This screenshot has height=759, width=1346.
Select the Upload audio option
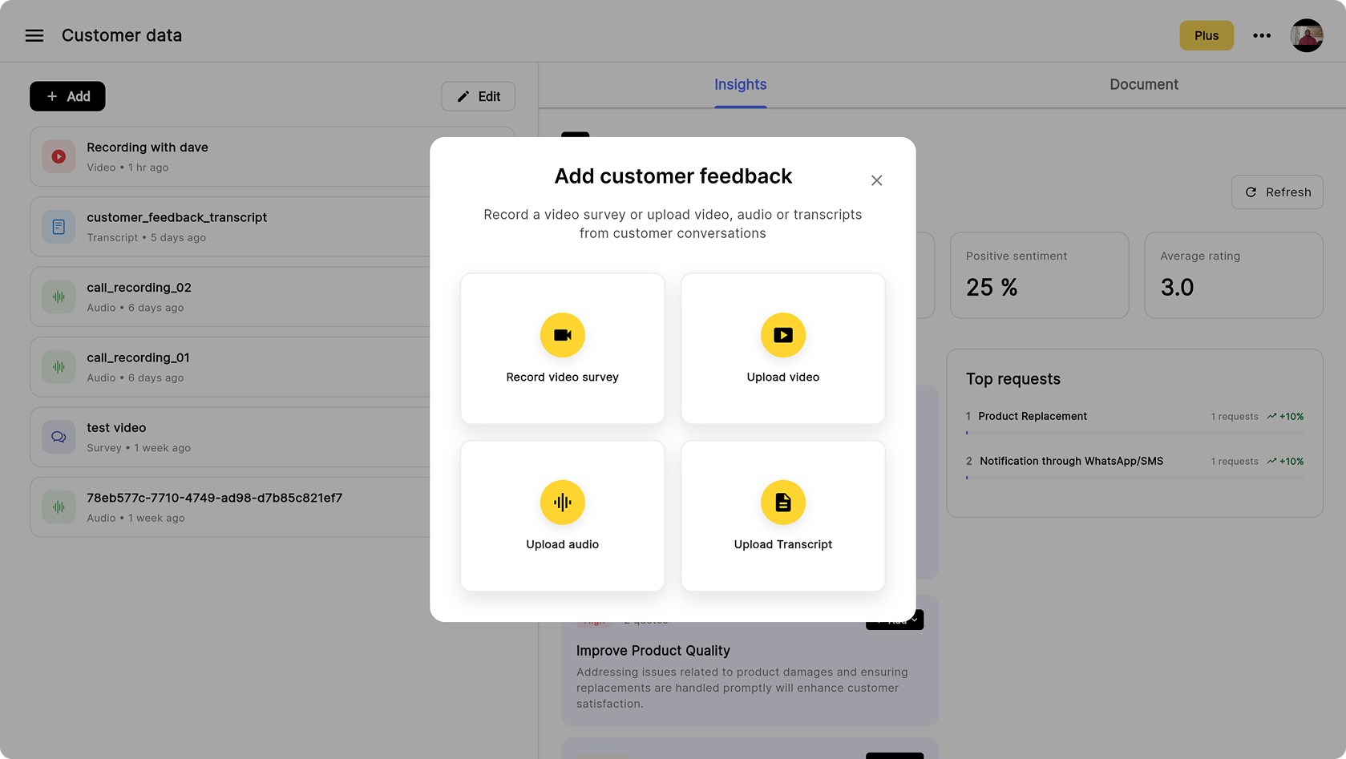(x=562, y=515)
